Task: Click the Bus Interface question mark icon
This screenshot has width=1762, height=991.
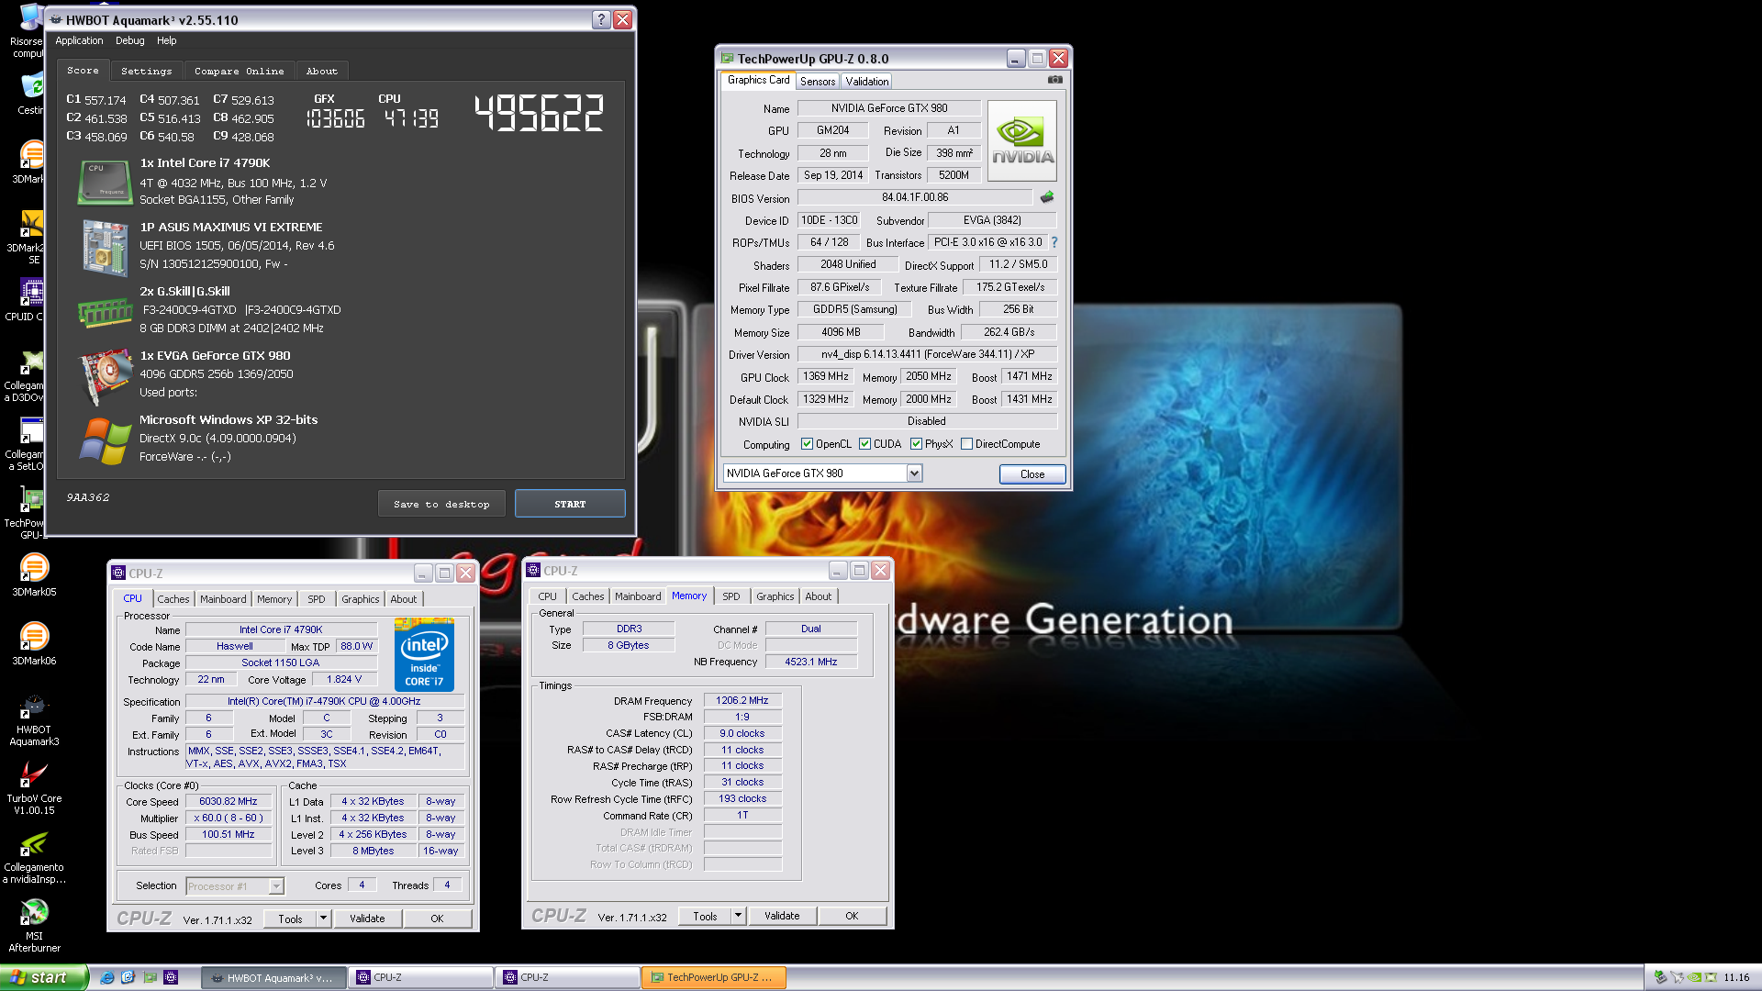Action: pyautogui.click(x=1054, y=242)
